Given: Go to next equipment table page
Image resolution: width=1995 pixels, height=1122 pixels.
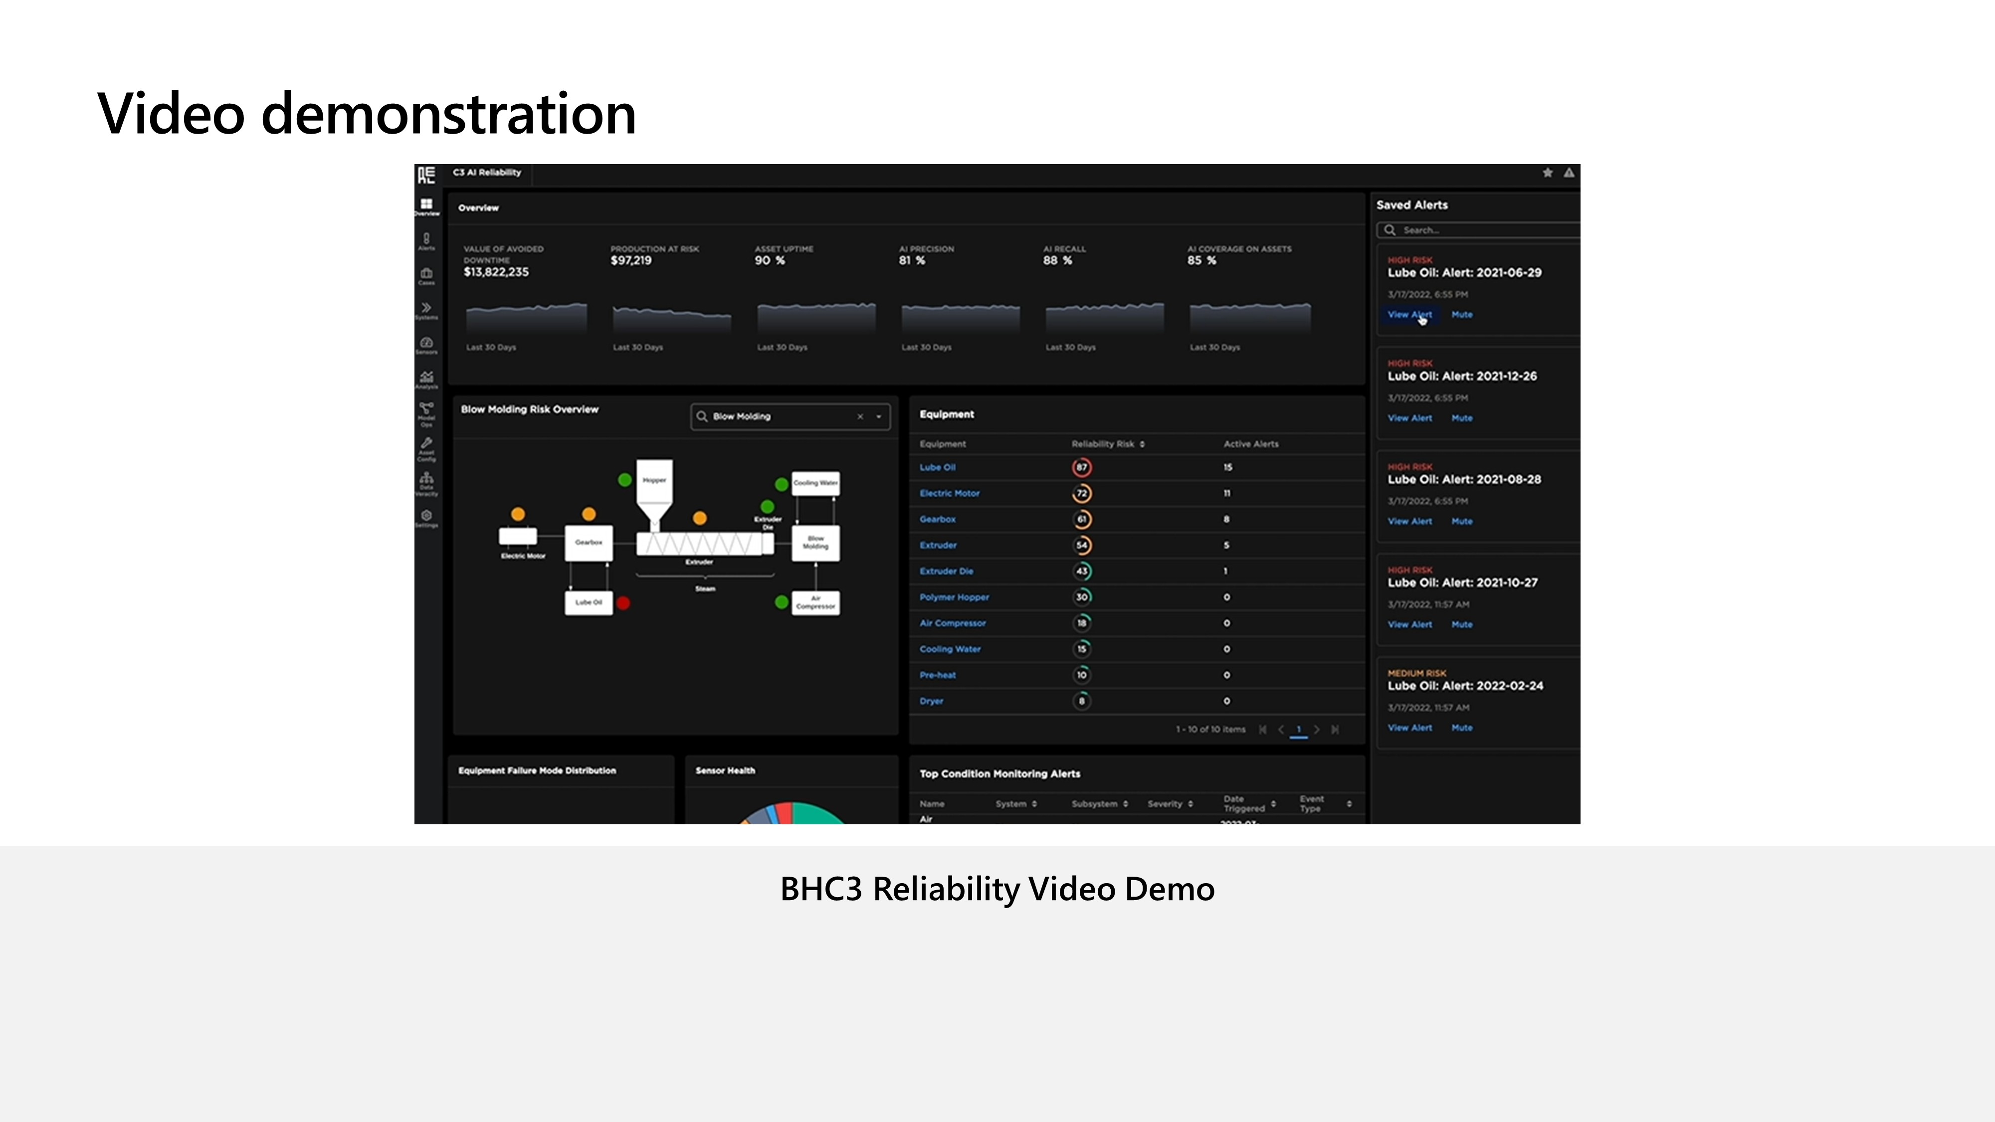Looking at the screenshot, I should coord(1317,730).
